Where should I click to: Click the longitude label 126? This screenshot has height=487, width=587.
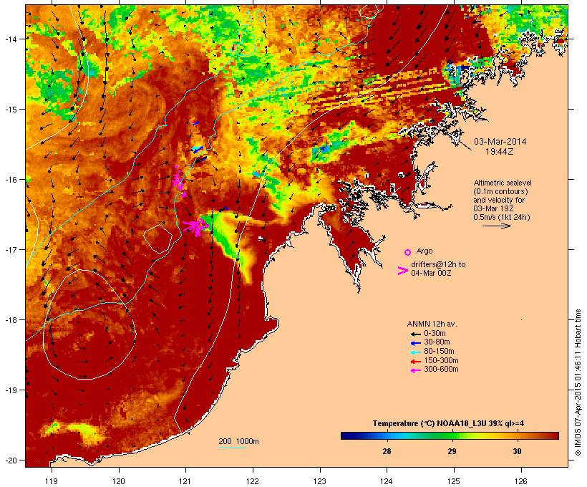(521, 481)
